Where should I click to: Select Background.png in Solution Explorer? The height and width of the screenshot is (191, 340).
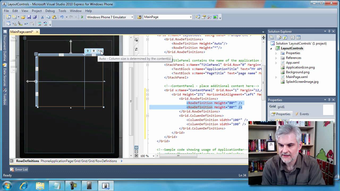(297, 72)
